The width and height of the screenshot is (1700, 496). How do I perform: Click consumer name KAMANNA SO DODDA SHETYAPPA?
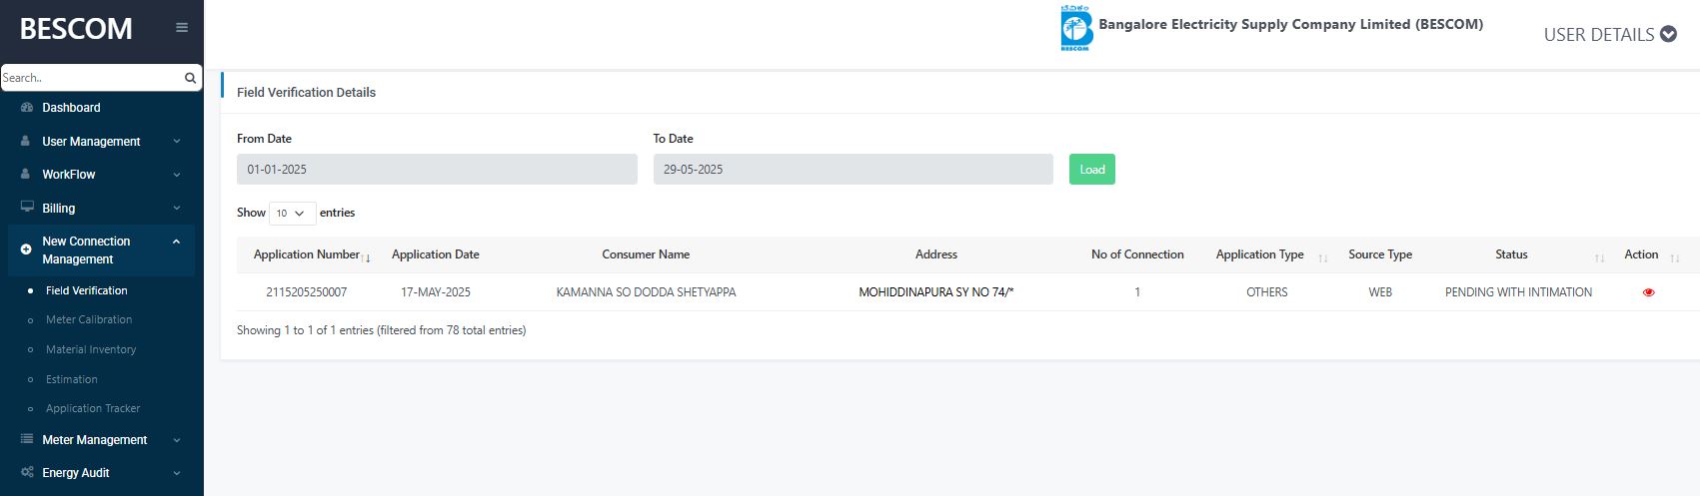click(x=646, y=292)
